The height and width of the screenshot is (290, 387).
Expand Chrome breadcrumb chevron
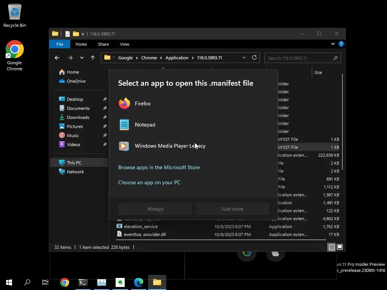pos(161,58)
